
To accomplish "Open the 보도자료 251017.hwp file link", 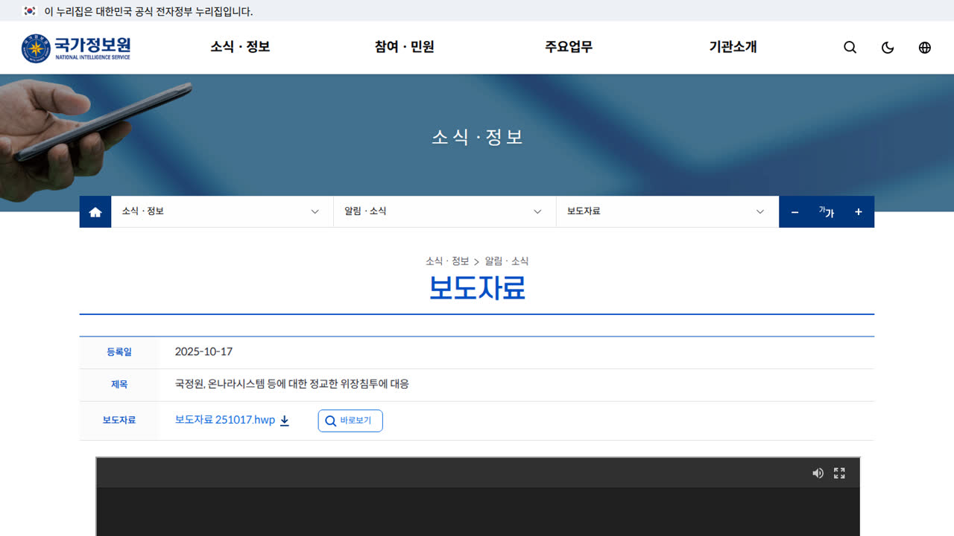I will (225, 420).
